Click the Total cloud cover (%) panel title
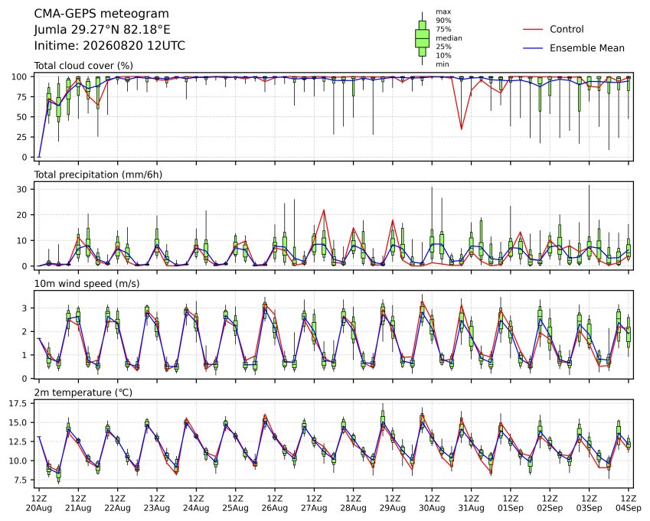This screenshot has height=521, width=650. tap(83, 66)
